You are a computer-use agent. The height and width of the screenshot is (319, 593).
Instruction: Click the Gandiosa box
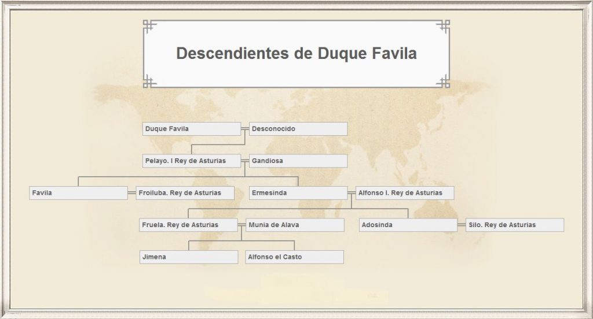[x=298, y=161]
